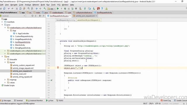Open the VCS menu
The width and height of the screenshot is (187, 105).
(59, 5)
